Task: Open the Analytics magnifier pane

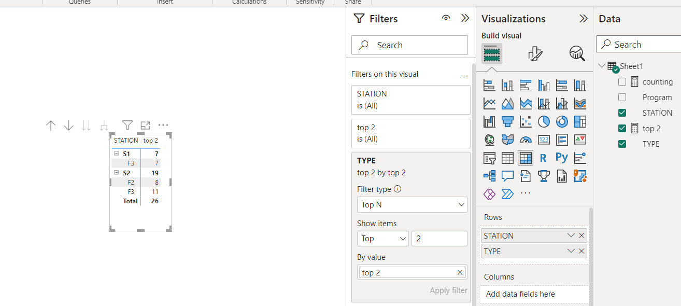Action: [x=576, y=53]
